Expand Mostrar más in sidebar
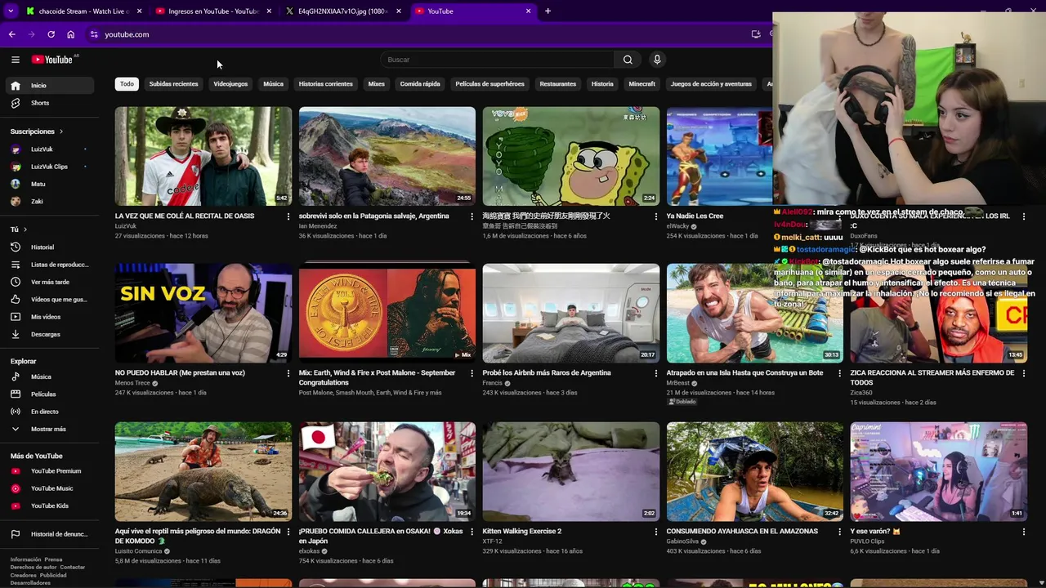This screenshot has height=588, width=1046. [x=51, y=429]
